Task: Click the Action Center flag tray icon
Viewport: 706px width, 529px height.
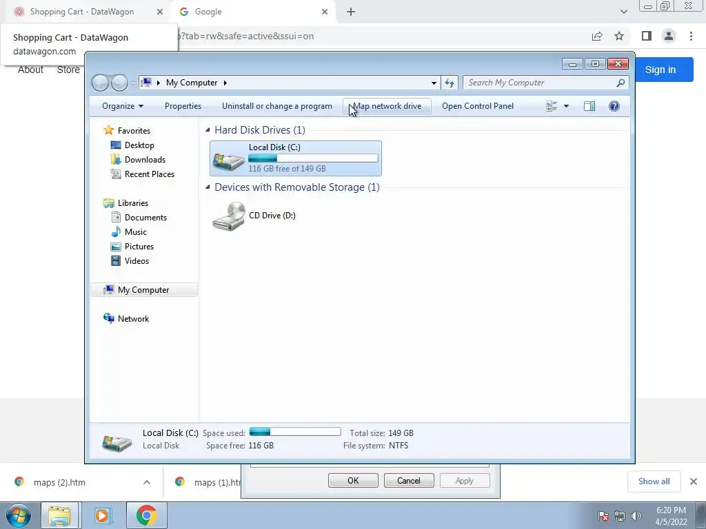Action: coord(603,516)
